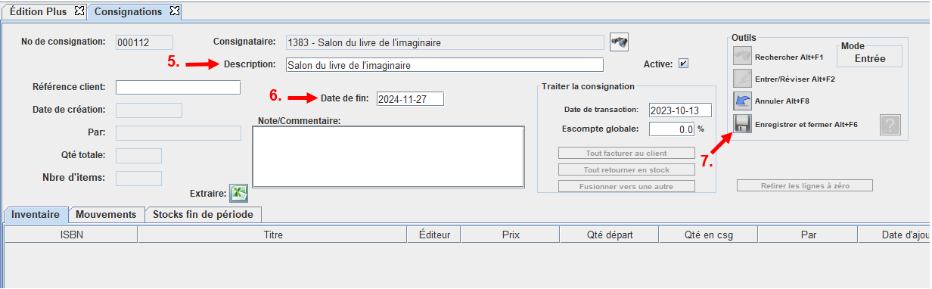The image size is (932, 289).
Task: Click the Annuler blue arrow icon
Action: pos(743,101)
